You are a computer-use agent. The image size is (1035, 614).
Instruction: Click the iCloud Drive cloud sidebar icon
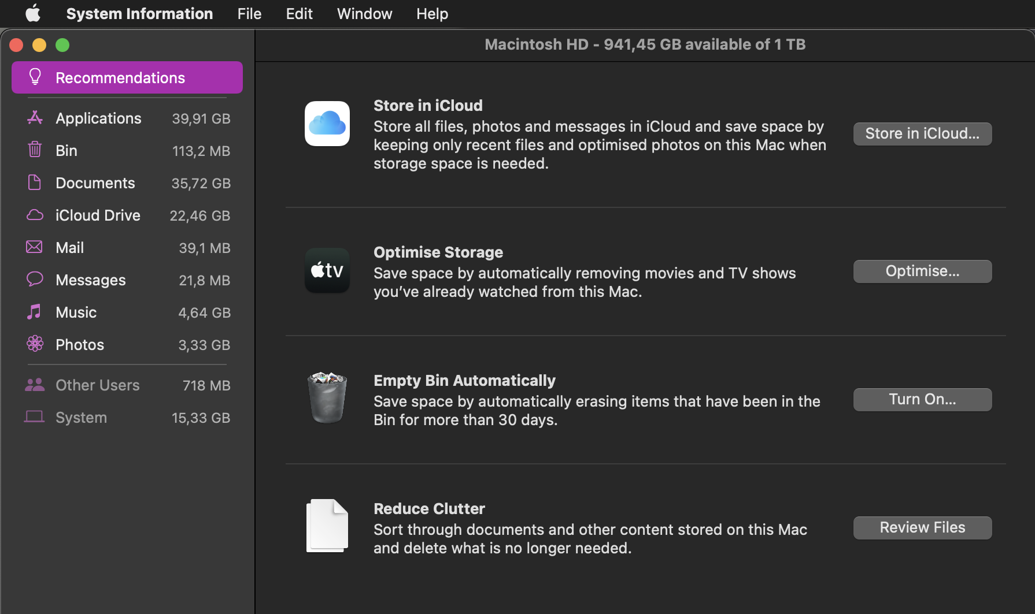click(x=35, y=215)
